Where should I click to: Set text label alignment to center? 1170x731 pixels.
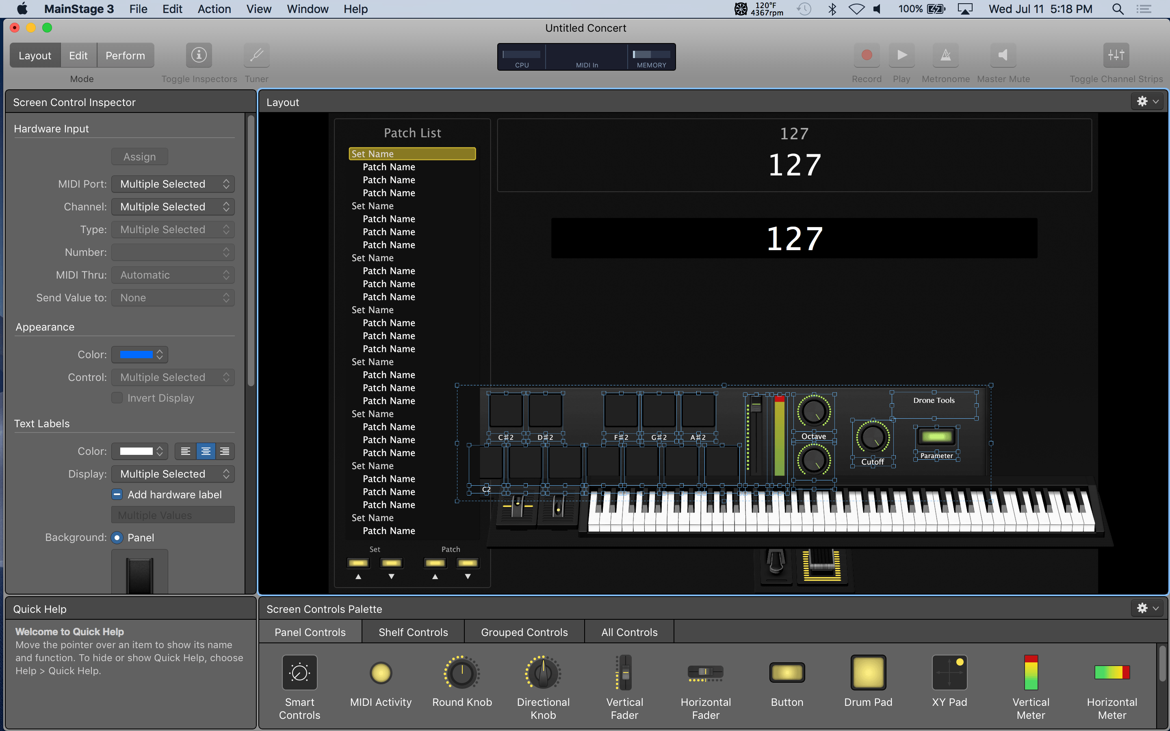click(206, 451)
